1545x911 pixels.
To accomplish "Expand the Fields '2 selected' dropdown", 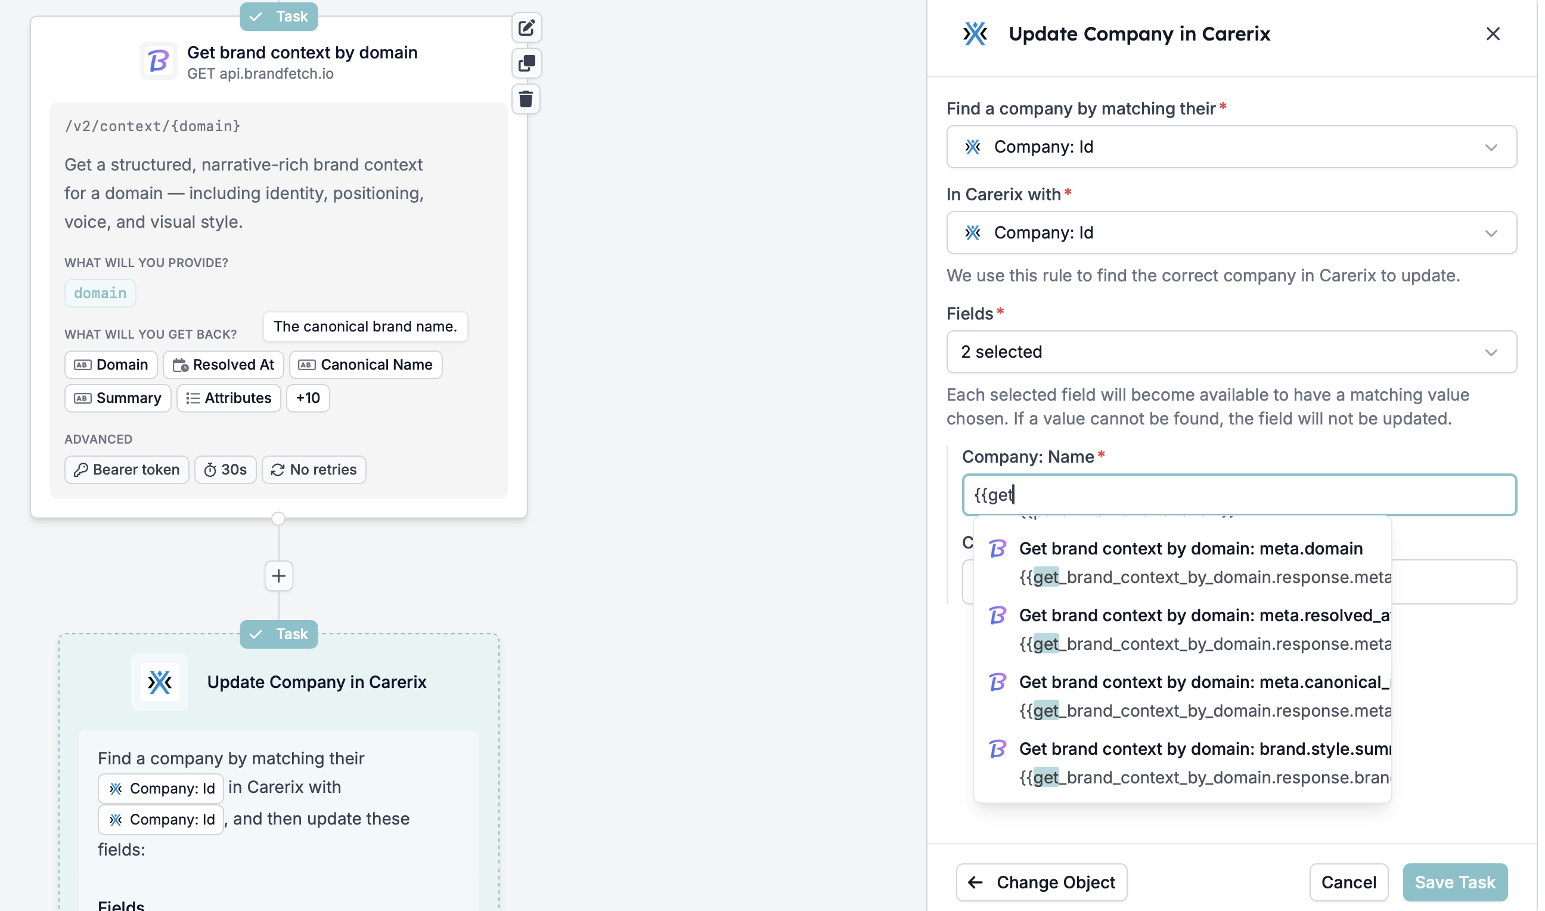I will point(1231,352).
